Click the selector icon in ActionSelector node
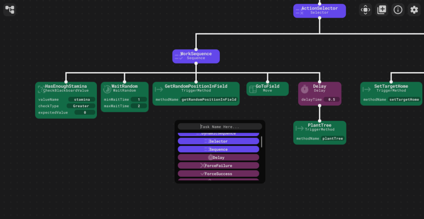This screenshot has width=424, height=219. tap(300, 11)
